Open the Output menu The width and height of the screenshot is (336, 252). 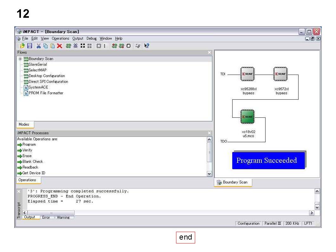coord(78,39)
